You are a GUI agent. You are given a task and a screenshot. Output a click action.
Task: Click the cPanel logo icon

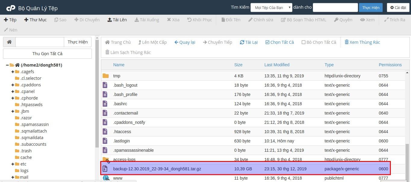[x=11, y=8]
